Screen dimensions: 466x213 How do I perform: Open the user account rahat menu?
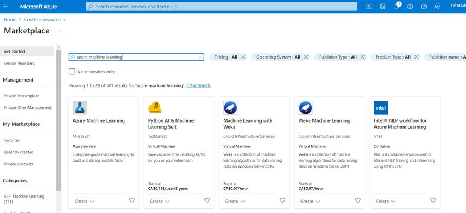pyautogui.click(x=458, y=5)
